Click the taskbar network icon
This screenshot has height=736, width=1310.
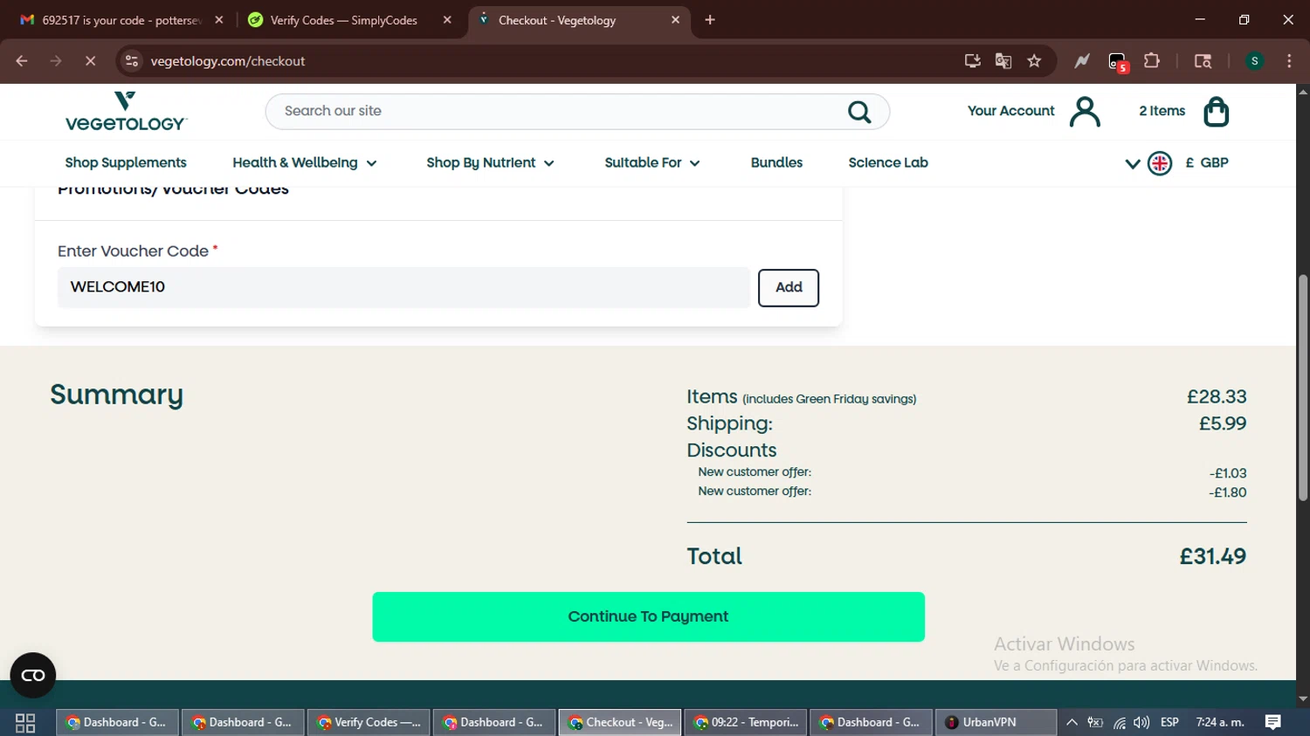click(1119, 722)
